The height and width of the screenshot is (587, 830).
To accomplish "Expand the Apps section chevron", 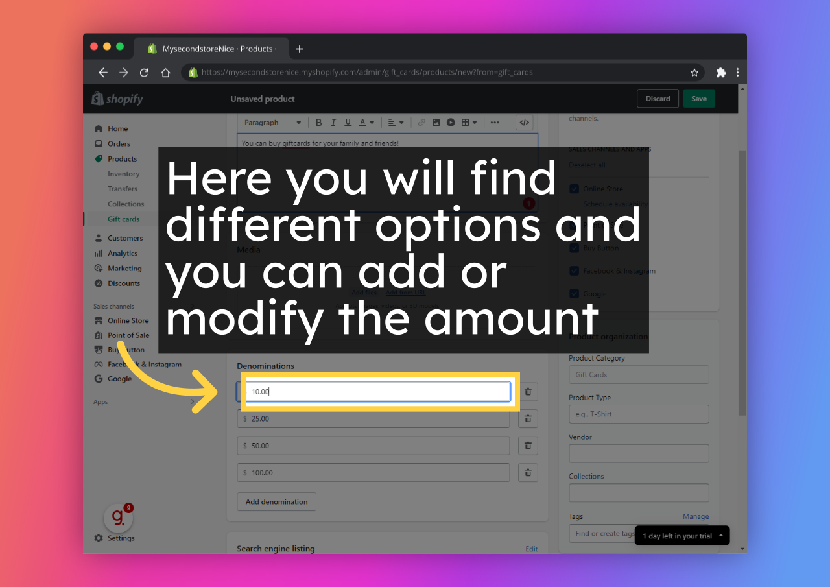I will pyautogui.click(x=192, y=402).
